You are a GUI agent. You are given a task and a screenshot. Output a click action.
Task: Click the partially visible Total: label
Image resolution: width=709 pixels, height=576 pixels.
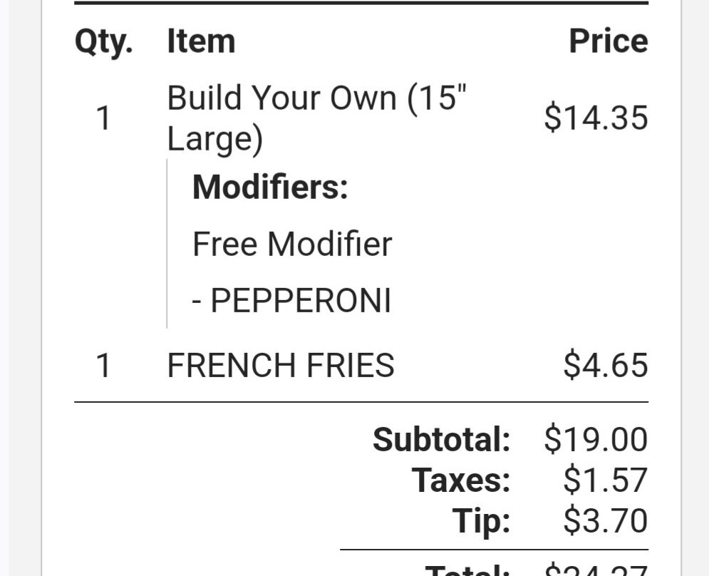click(467, 570)
